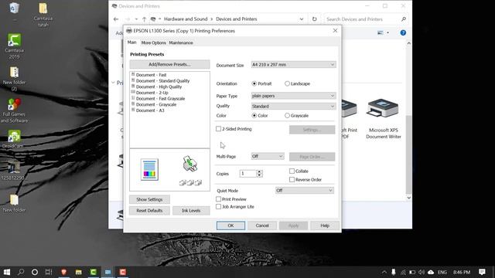
Task: Open taskbar search magnifier
Action: [x=21, y=272]
